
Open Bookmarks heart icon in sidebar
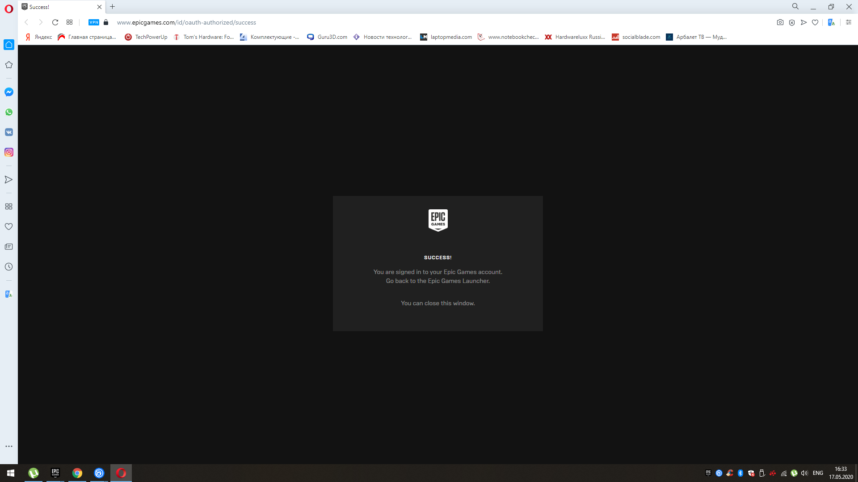click(x=9, y=227)
